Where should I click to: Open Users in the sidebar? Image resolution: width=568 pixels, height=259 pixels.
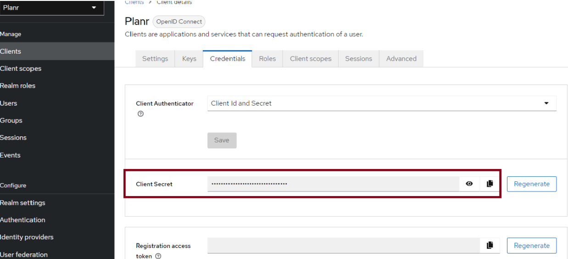point(9,103)
